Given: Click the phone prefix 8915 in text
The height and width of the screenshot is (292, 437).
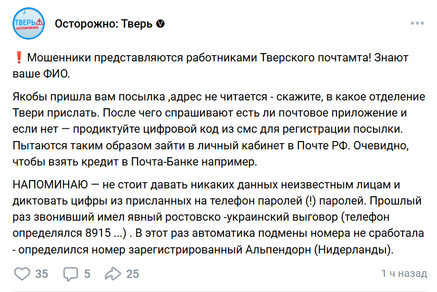Looking at the screenshot, I should pyautogui.click(x=99, y=234).
